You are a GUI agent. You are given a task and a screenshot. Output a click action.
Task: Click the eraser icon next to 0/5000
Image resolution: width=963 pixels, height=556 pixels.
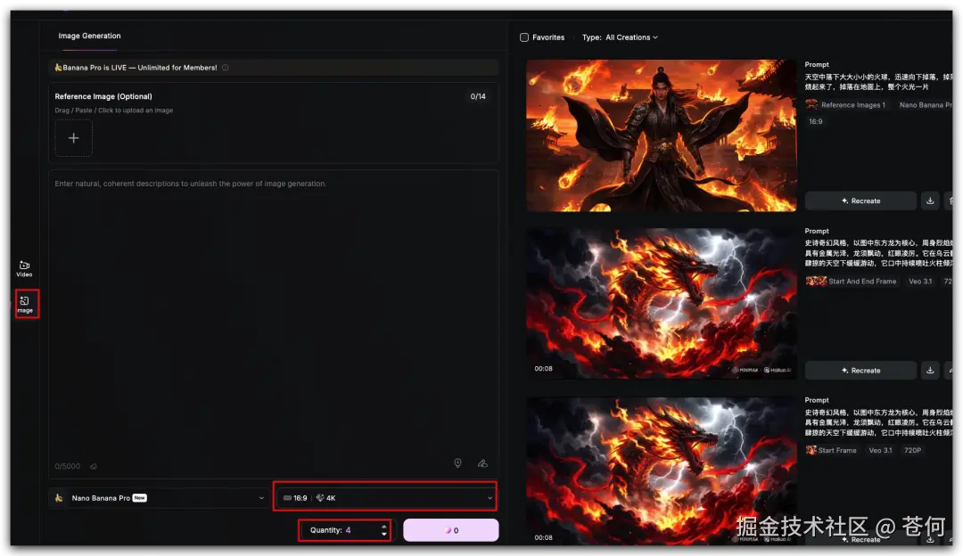coord(94,466)
